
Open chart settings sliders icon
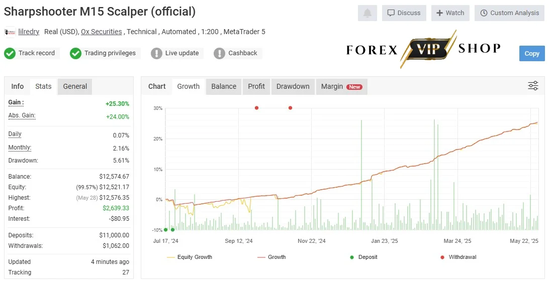pyautogui.click(x=533, y=85)
